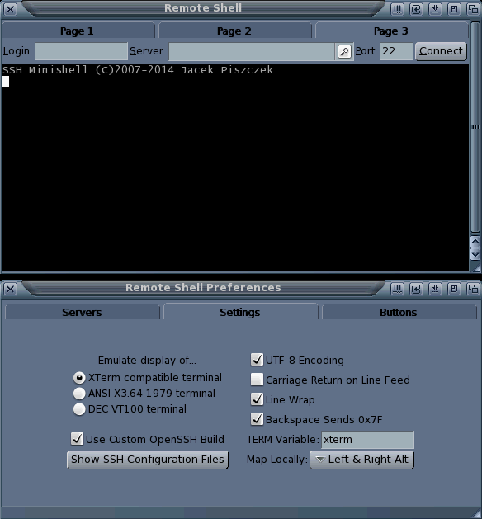This screenshot has height=519, width=482.
Task: Toggle the UTF-8 Encoding checkbox
Action: point(257,360)
